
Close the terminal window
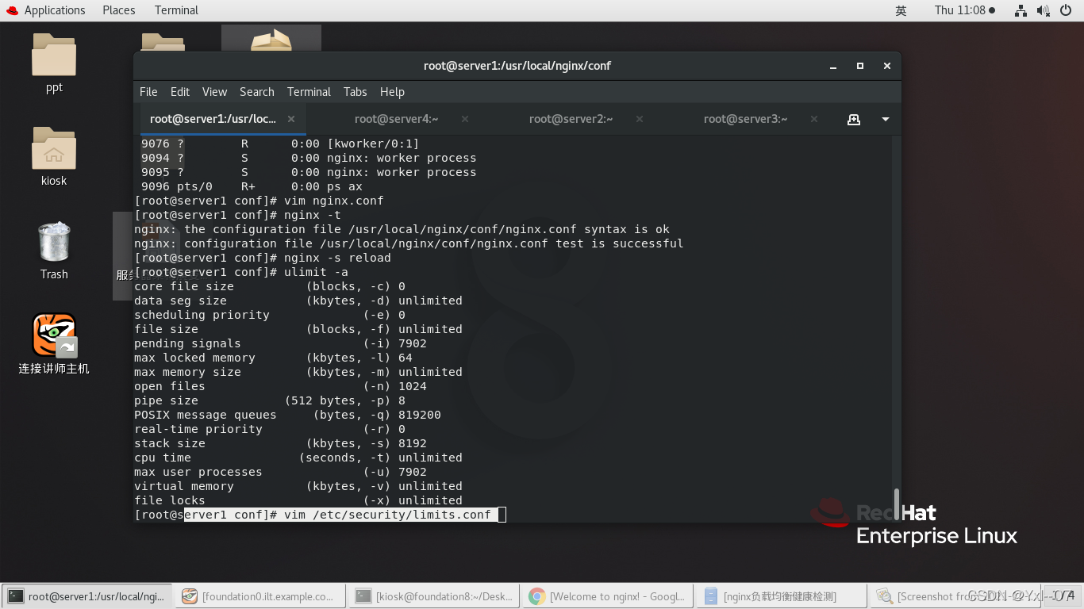[x=887, y=66]
